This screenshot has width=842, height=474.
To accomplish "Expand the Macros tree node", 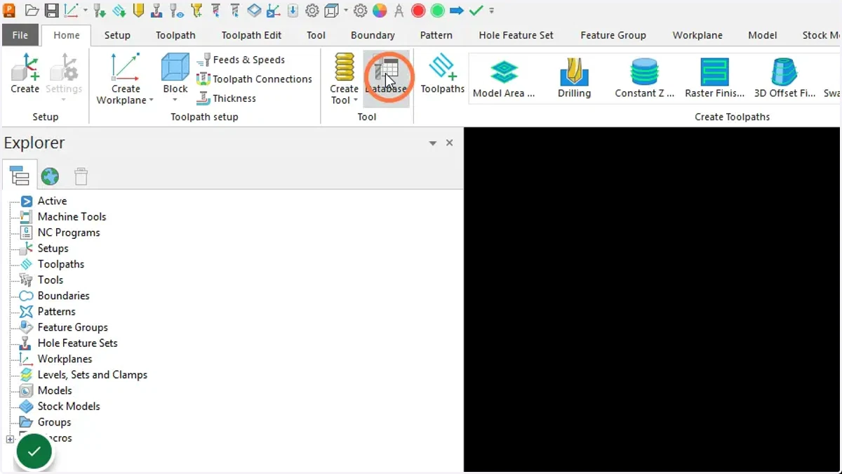I will [10, 440].
